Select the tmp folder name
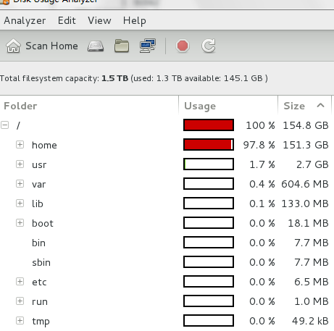 pos(41,322)
